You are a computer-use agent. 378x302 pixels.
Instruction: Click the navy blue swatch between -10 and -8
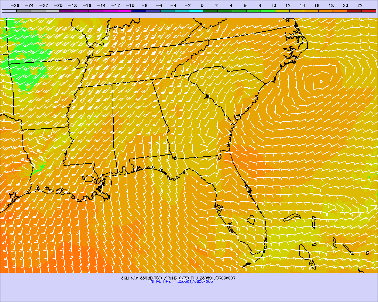click(139, 11)
